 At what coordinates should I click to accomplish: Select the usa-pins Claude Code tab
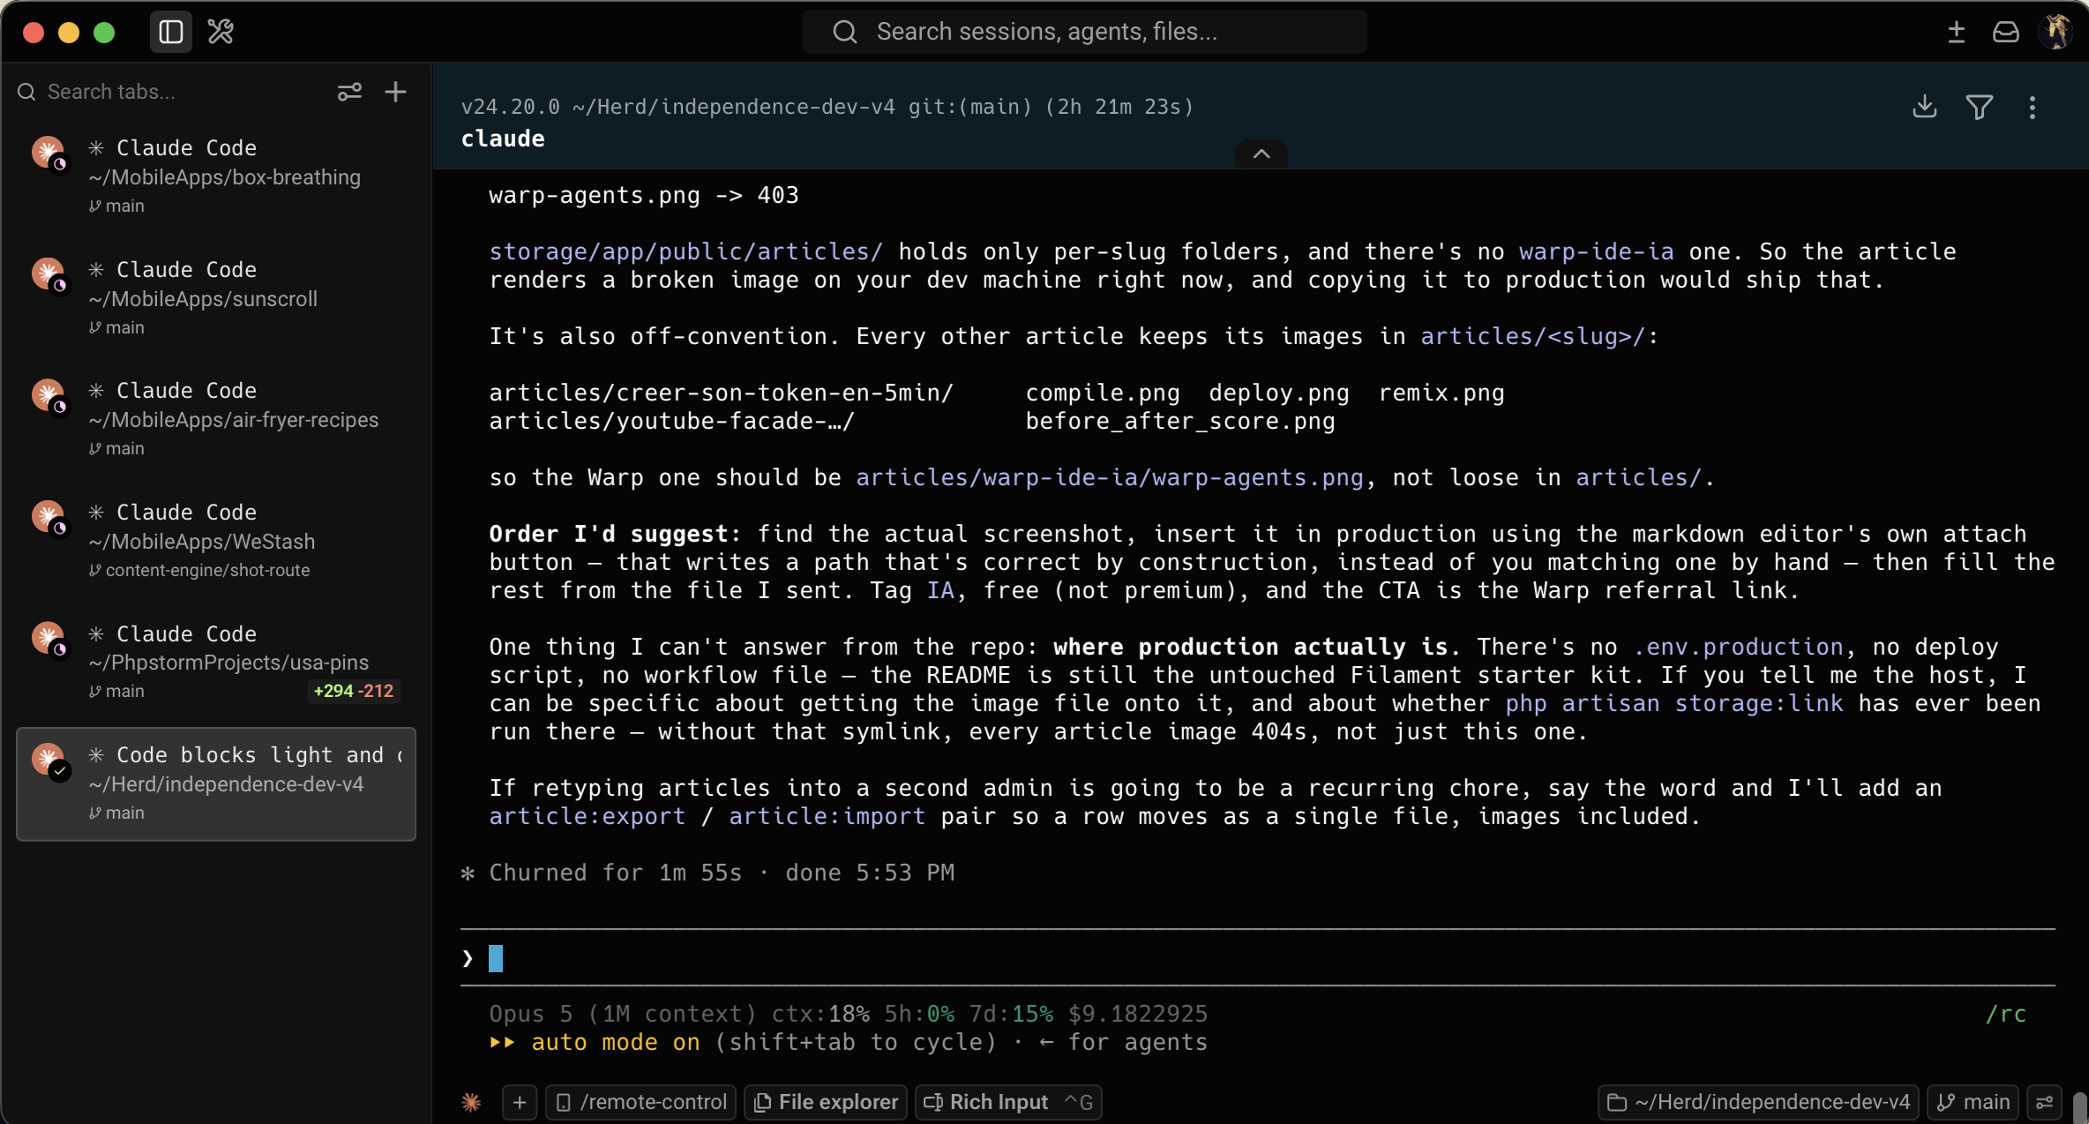(x=216, y=662)
